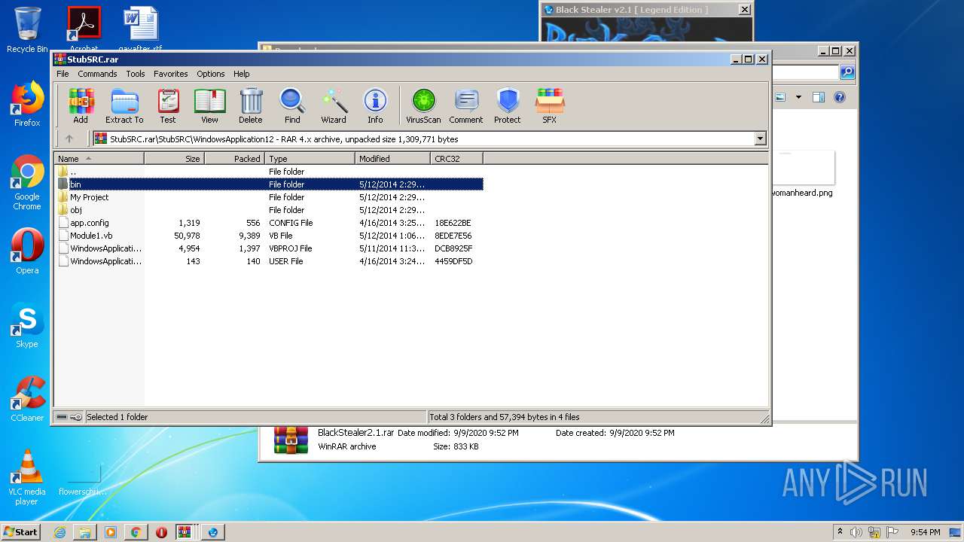Click the taskbar clock showing 9:54 PM
Viewport: 964px width, 542px height.
(925, 532)
